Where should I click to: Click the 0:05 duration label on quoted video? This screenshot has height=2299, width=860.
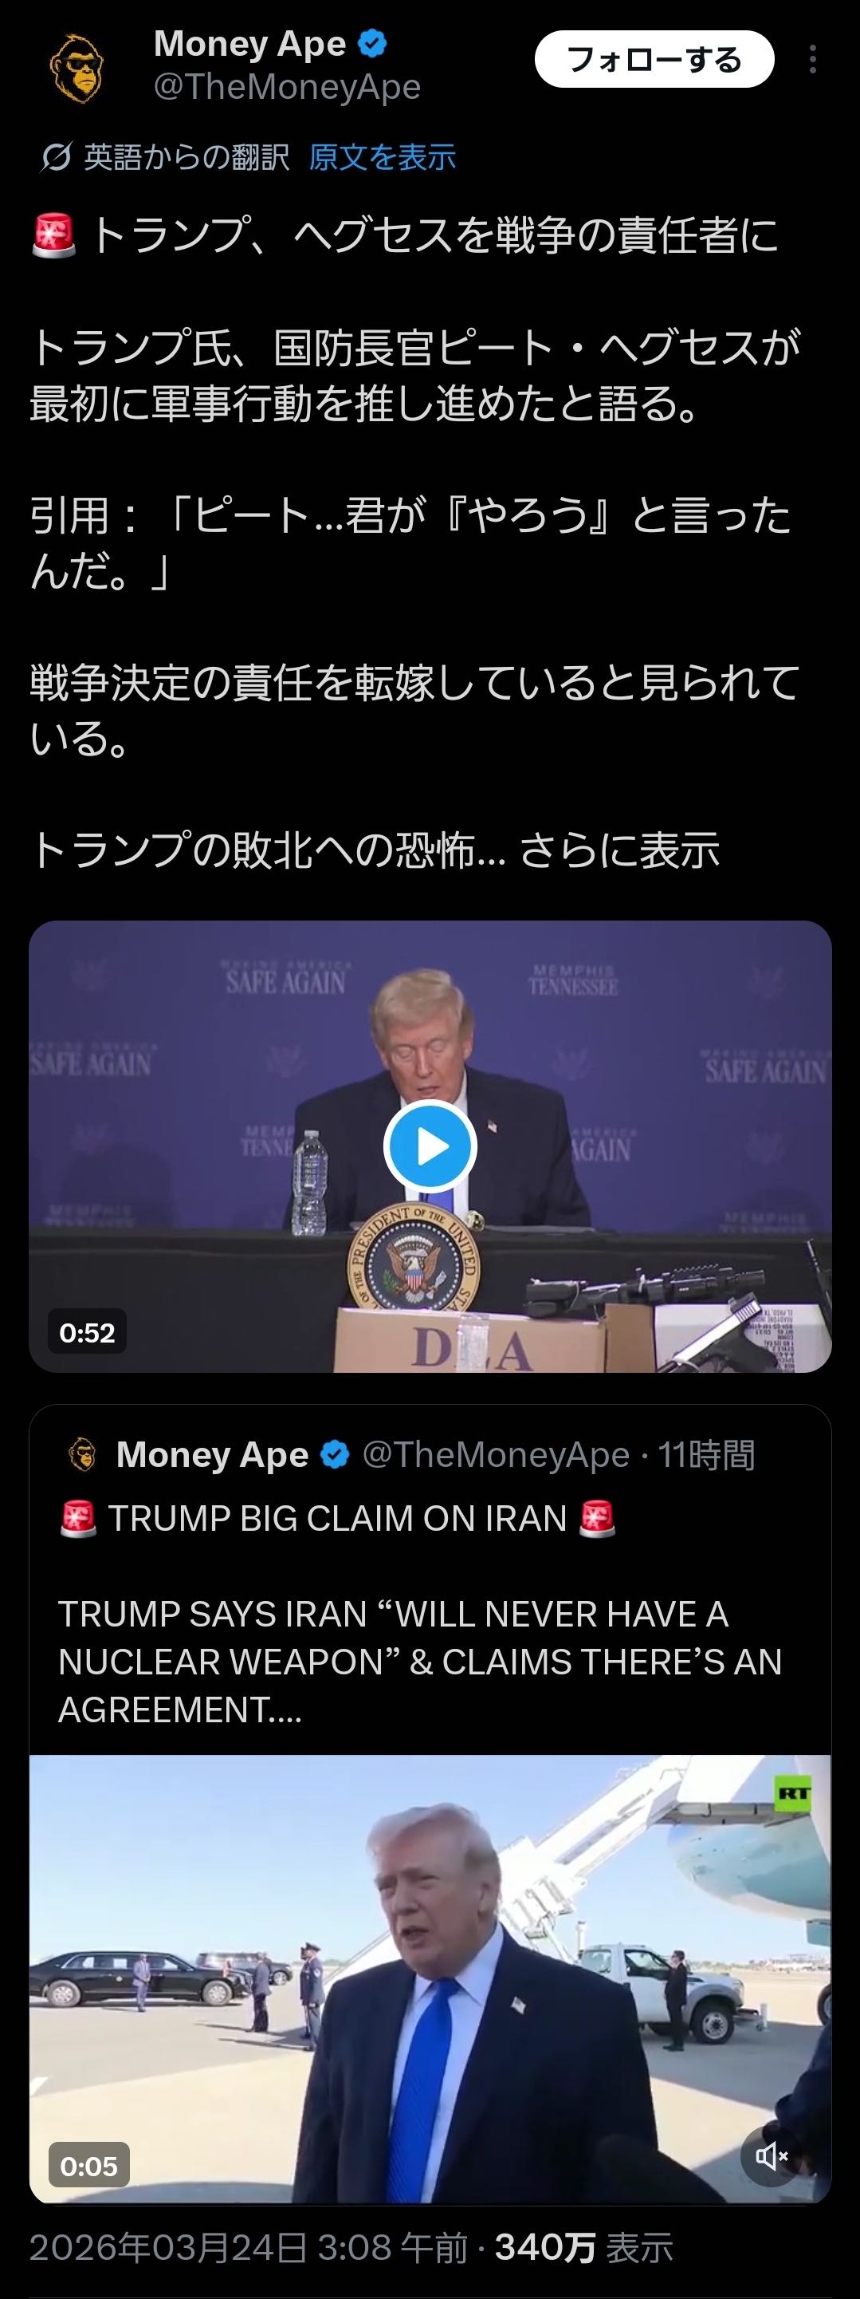[88, 2166]
